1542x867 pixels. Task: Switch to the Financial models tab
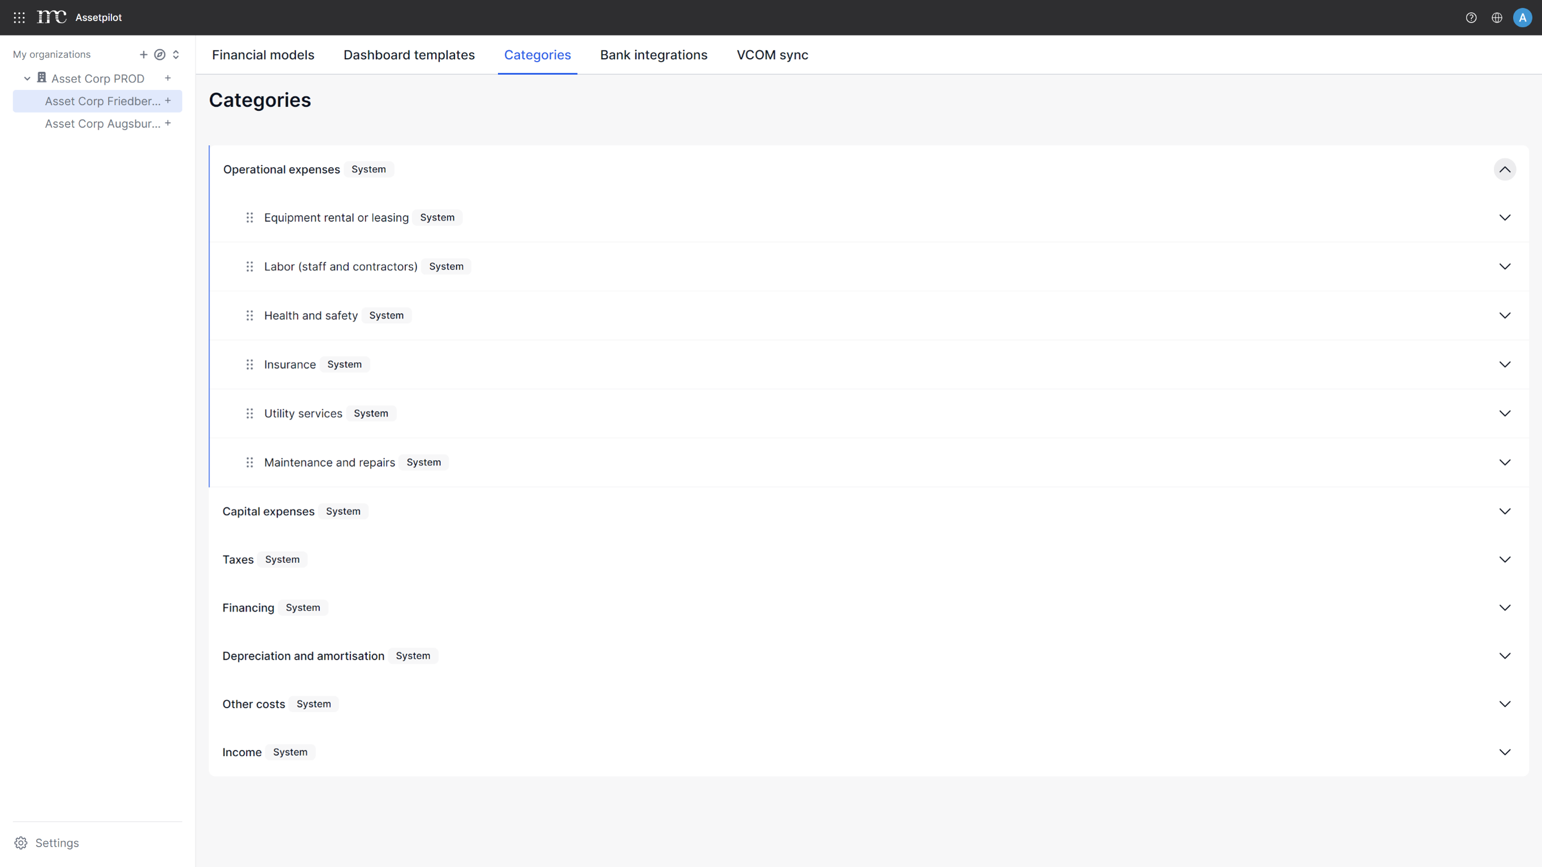point(263,55)
